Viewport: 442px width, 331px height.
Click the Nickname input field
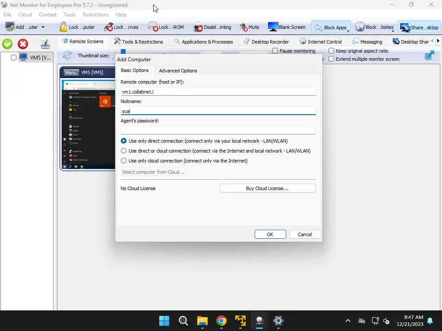pos(218,111)
